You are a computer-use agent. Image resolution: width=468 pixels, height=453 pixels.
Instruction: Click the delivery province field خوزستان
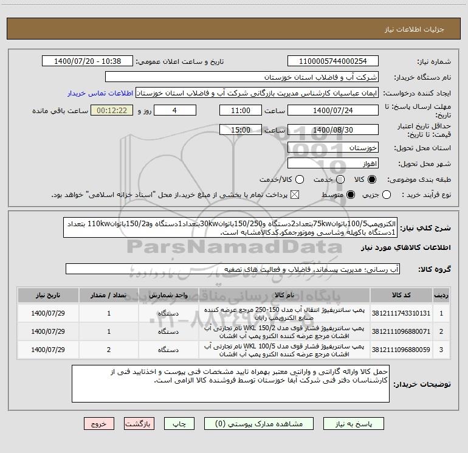tap(333, 148)
